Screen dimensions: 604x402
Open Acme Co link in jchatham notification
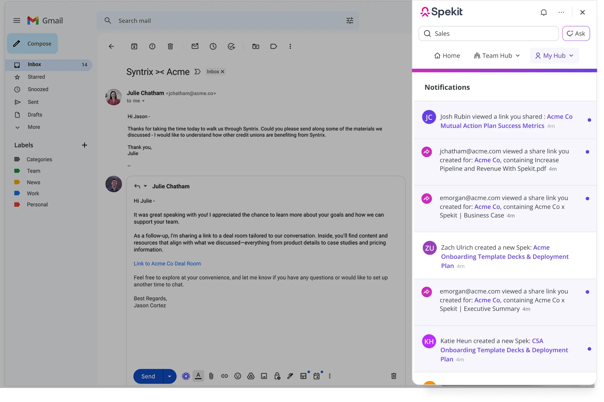pyautogui.click(x=488, y=160)
